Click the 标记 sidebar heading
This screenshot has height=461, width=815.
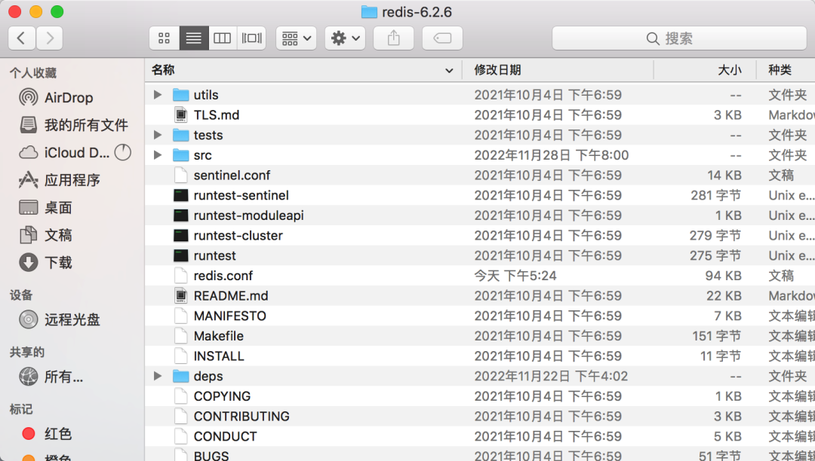pos(21,409)
